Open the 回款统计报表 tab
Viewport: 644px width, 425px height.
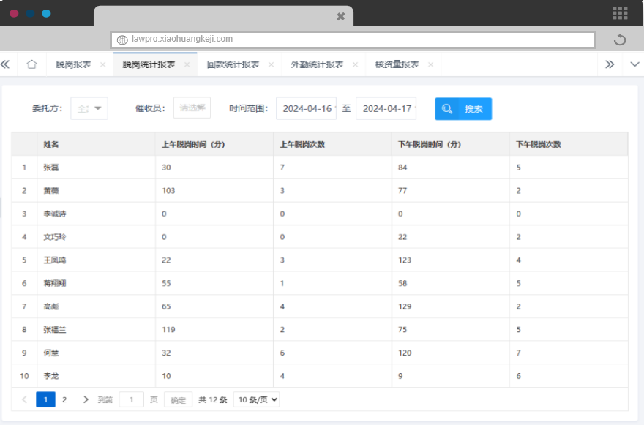pos(233,64)
